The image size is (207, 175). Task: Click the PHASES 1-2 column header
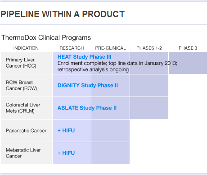[x=149, y=48]
